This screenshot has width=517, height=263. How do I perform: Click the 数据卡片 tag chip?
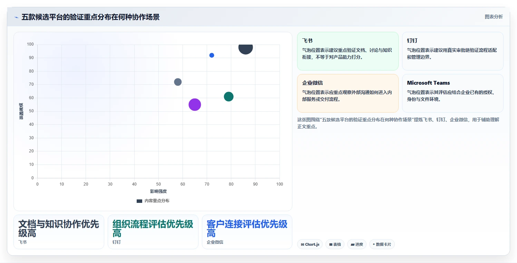pyautogui.click(x=382, y=244)
